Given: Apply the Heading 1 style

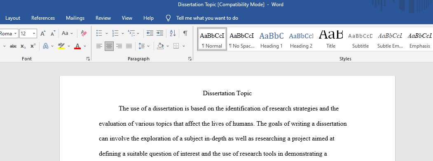Looking at the screenshot, I should coord(272,39).
